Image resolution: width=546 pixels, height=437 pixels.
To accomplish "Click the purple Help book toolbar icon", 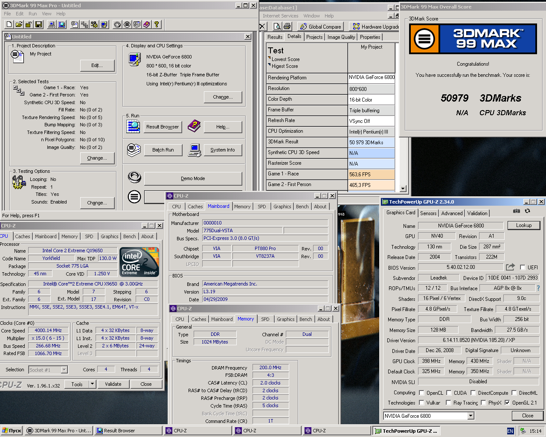I will point(147,24).
